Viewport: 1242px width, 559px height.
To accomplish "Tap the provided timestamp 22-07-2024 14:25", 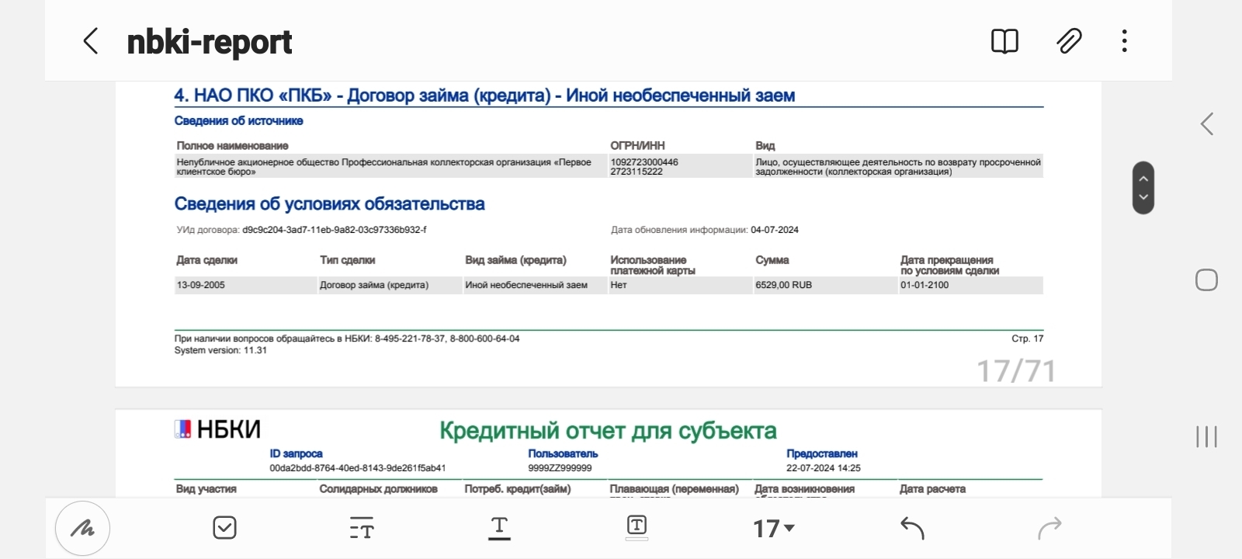I will pos(824,468).
